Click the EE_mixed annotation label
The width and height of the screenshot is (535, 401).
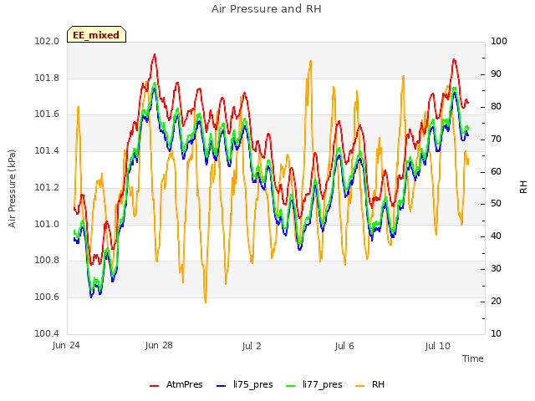96,34
